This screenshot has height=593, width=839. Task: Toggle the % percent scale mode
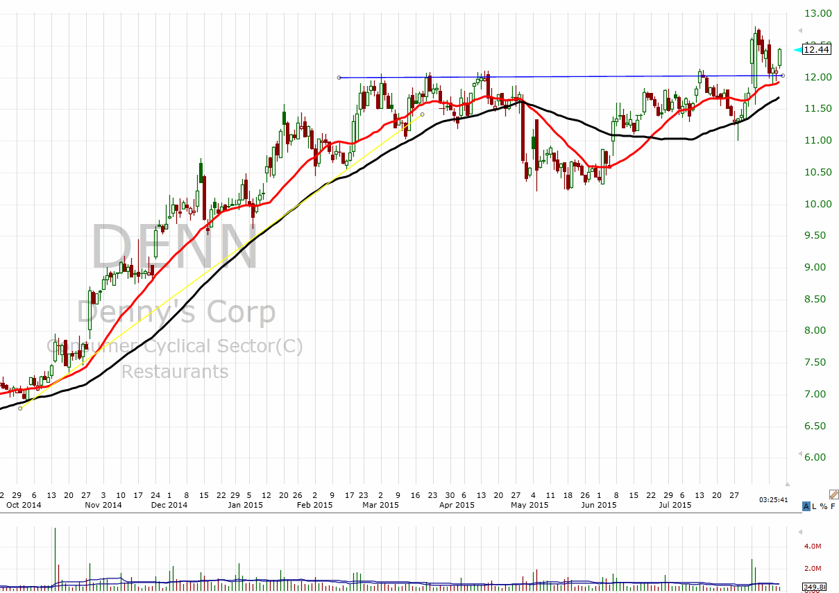[823, 506]
